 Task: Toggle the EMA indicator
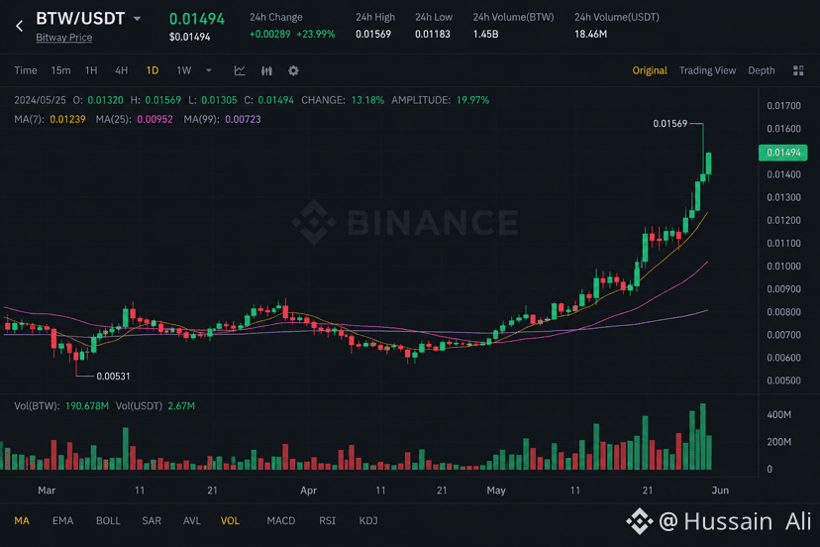point(62,520)
